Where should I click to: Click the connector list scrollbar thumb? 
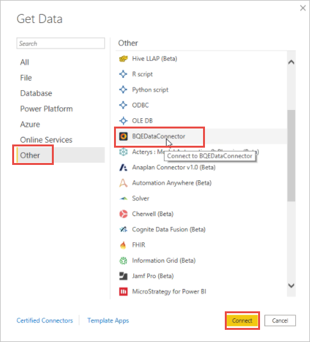coord(291,156)
